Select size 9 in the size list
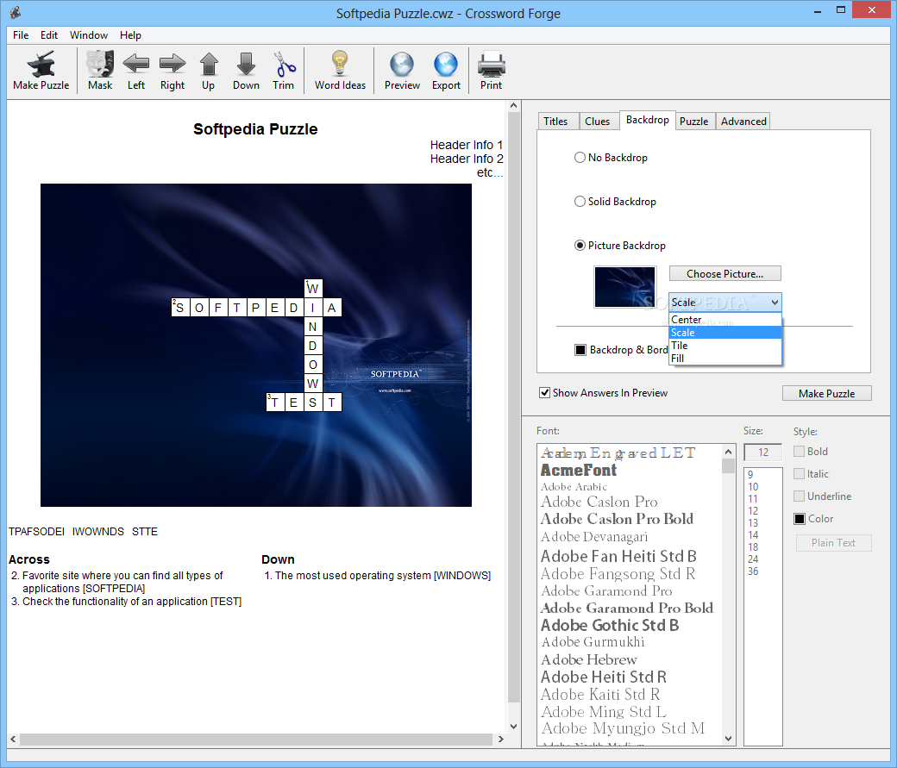This screenshot has width=897, height=768. pos(762,475)
